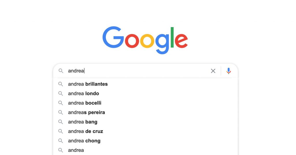Pick the andreas pereira suggestion
Screen dimensions: 296x155
pos(145,112)
